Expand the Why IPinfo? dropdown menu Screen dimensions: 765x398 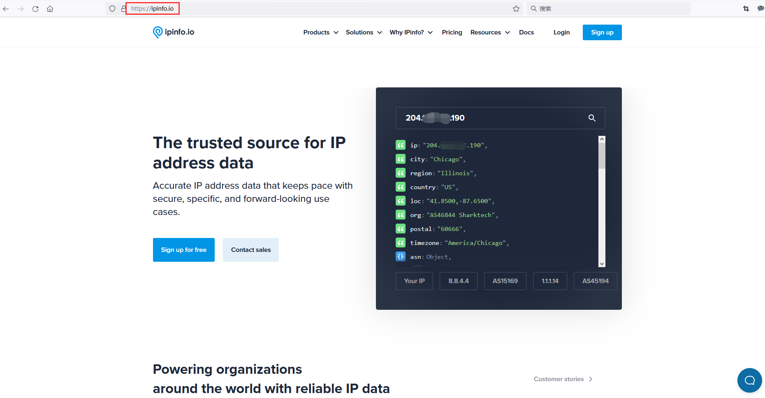tap(411, 32)
